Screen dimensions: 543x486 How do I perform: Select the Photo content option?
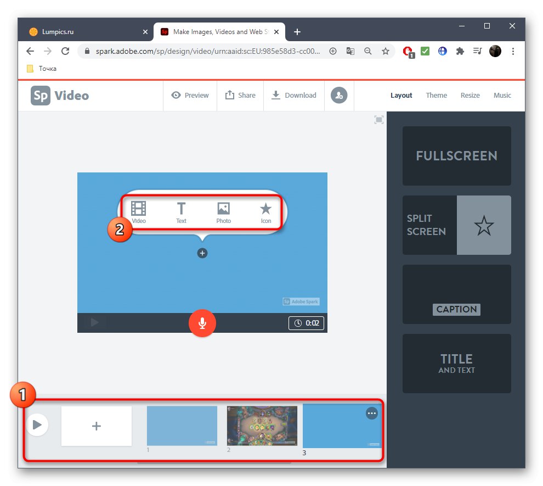(x=223, y=212)
